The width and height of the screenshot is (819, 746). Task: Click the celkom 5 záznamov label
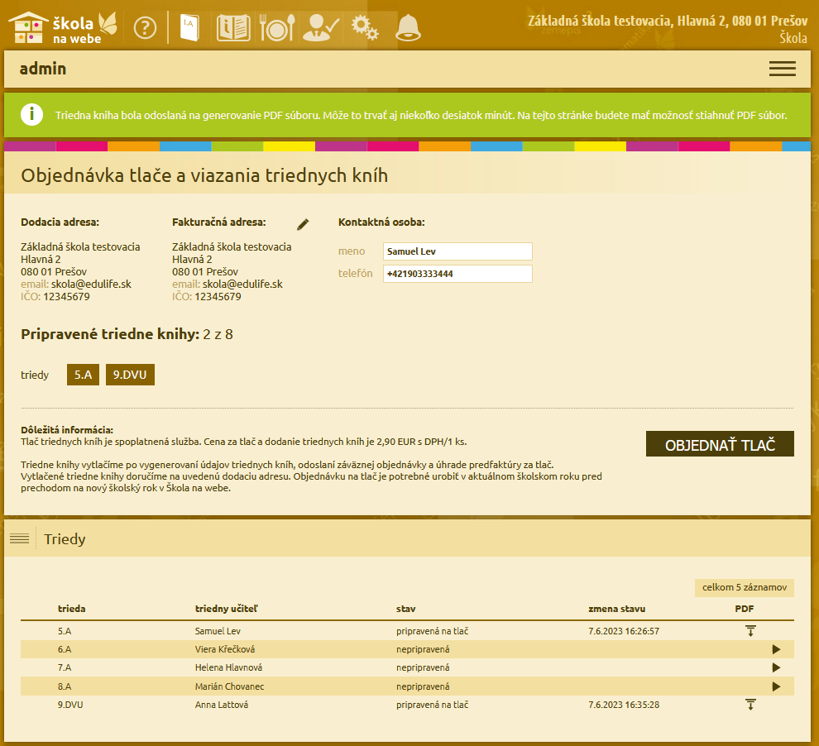click(745, 587)
